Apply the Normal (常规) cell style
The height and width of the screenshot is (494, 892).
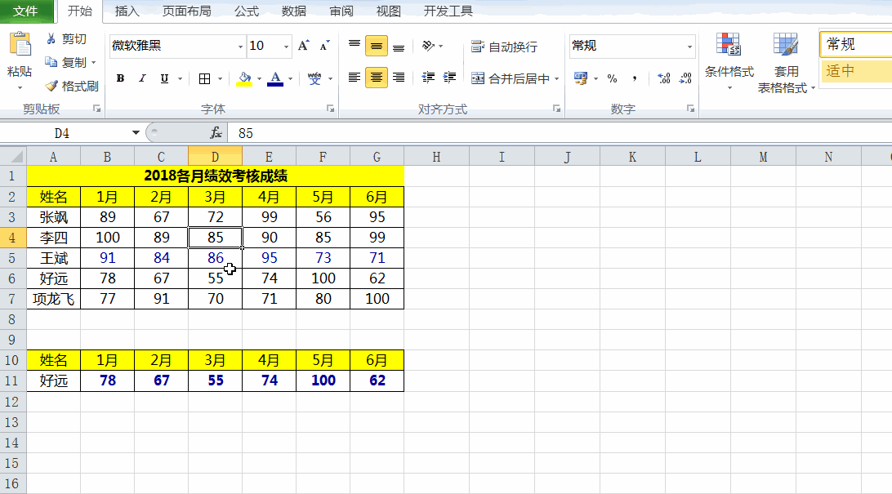click(x=856, y=44)
